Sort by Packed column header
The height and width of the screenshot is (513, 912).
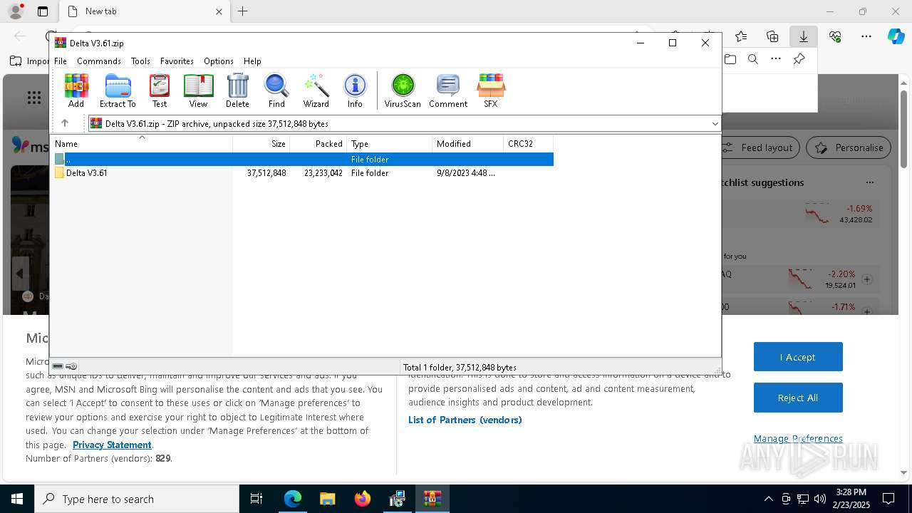(318, 144)
